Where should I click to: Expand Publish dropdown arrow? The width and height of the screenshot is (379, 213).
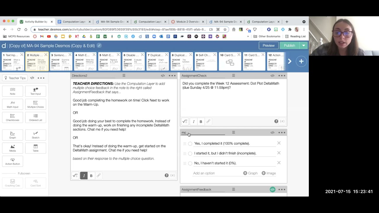303,46
